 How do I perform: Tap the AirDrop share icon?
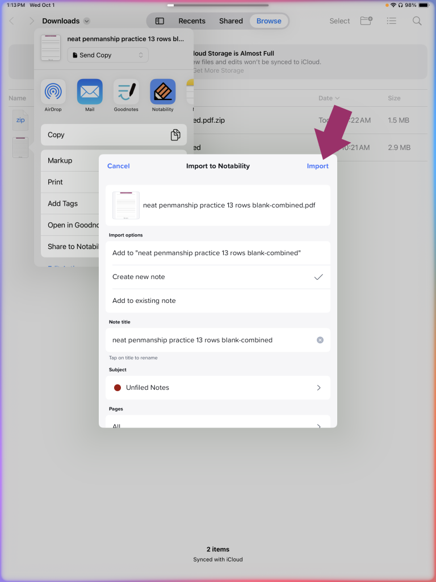pos(53,92)
